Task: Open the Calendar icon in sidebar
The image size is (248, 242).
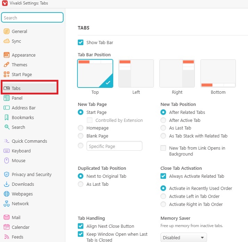Action: click(7, 227)
